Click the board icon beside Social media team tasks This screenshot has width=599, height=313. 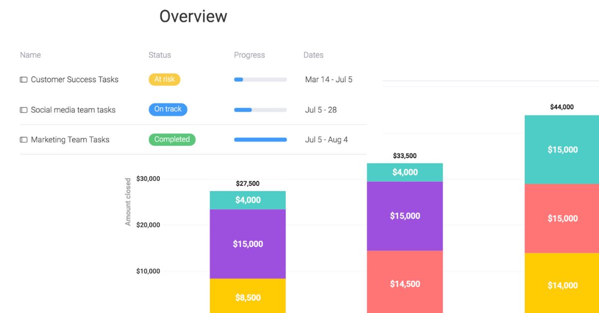[23, 110]
